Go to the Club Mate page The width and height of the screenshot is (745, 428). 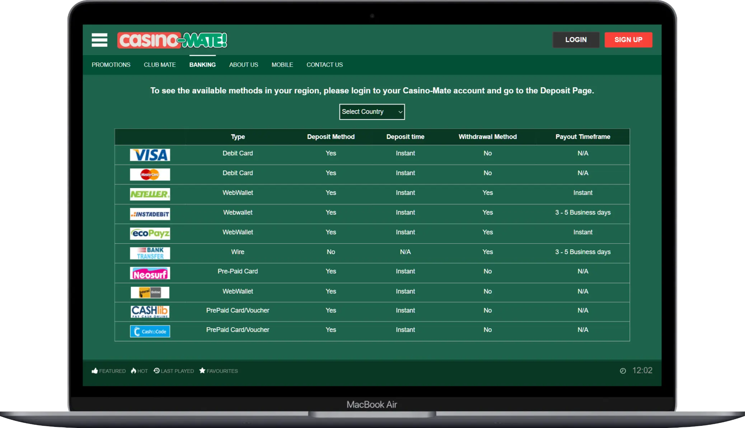[160, 65]
